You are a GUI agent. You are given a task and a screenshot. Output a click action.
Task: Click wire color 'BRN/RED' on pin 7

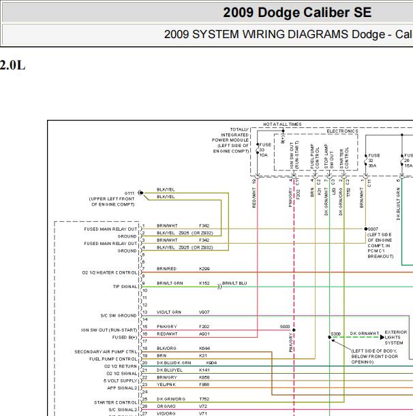[x=166, y=269]
